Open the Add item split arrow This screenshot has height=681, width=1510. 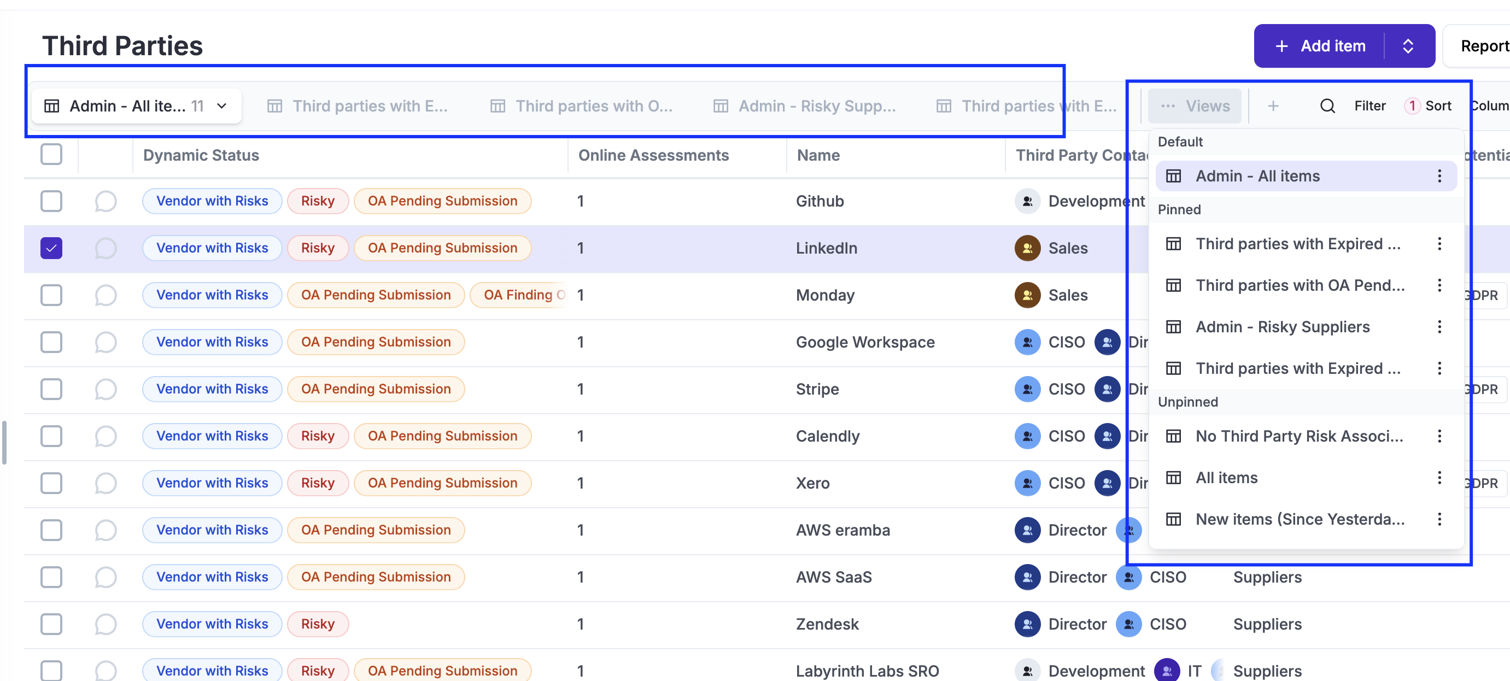coord(1408,46)
